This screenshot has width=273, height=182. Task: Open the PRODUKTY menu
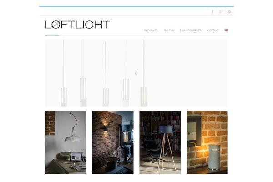pos(151,30)
